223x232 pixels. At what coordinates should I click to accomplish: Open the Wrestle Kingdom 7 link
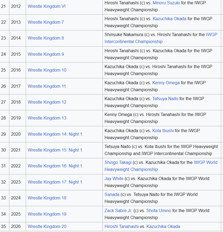(x=46, y=22)
